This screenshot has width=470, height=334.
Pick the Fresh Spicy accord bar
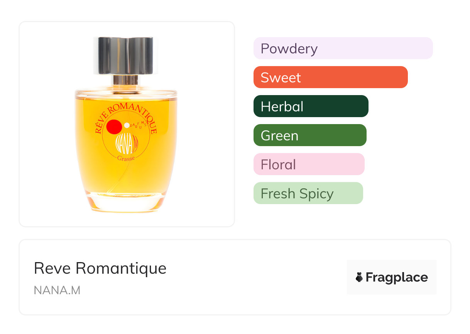tap(308, 193)
